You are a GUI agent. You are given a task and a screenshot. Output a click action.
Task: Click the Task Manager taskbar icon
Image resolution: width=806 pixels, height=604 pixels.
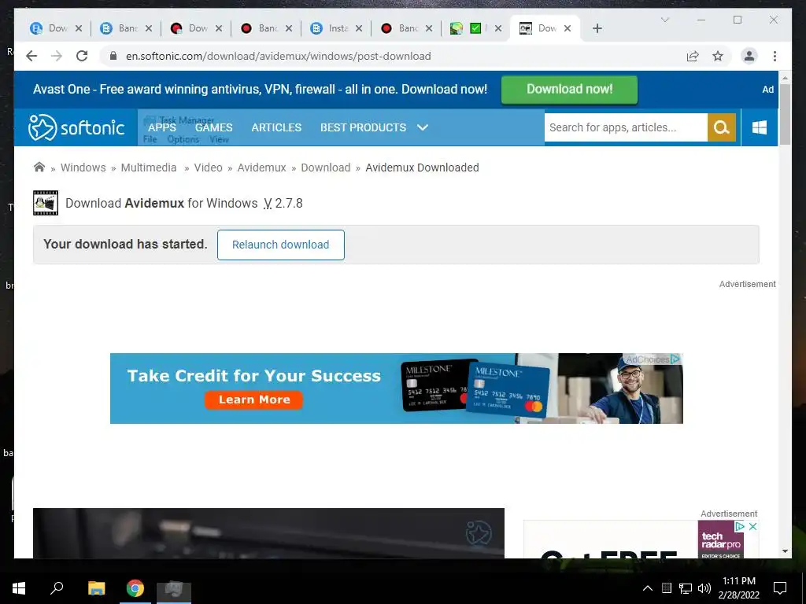click(174, 589)
